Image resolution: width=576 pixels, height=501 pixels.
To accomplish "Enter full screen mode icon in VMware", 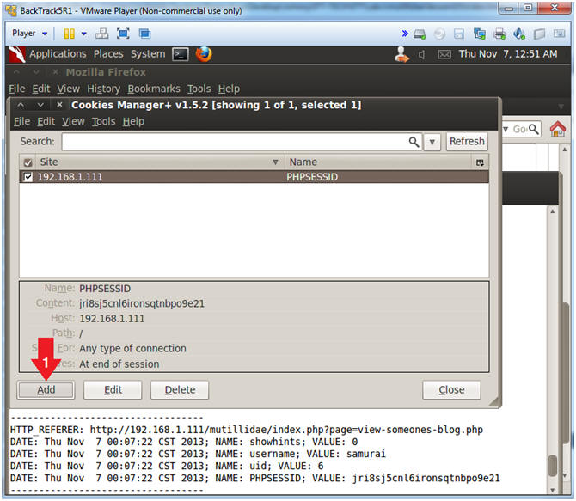I will pyautogui.click(x=123, y=34).
